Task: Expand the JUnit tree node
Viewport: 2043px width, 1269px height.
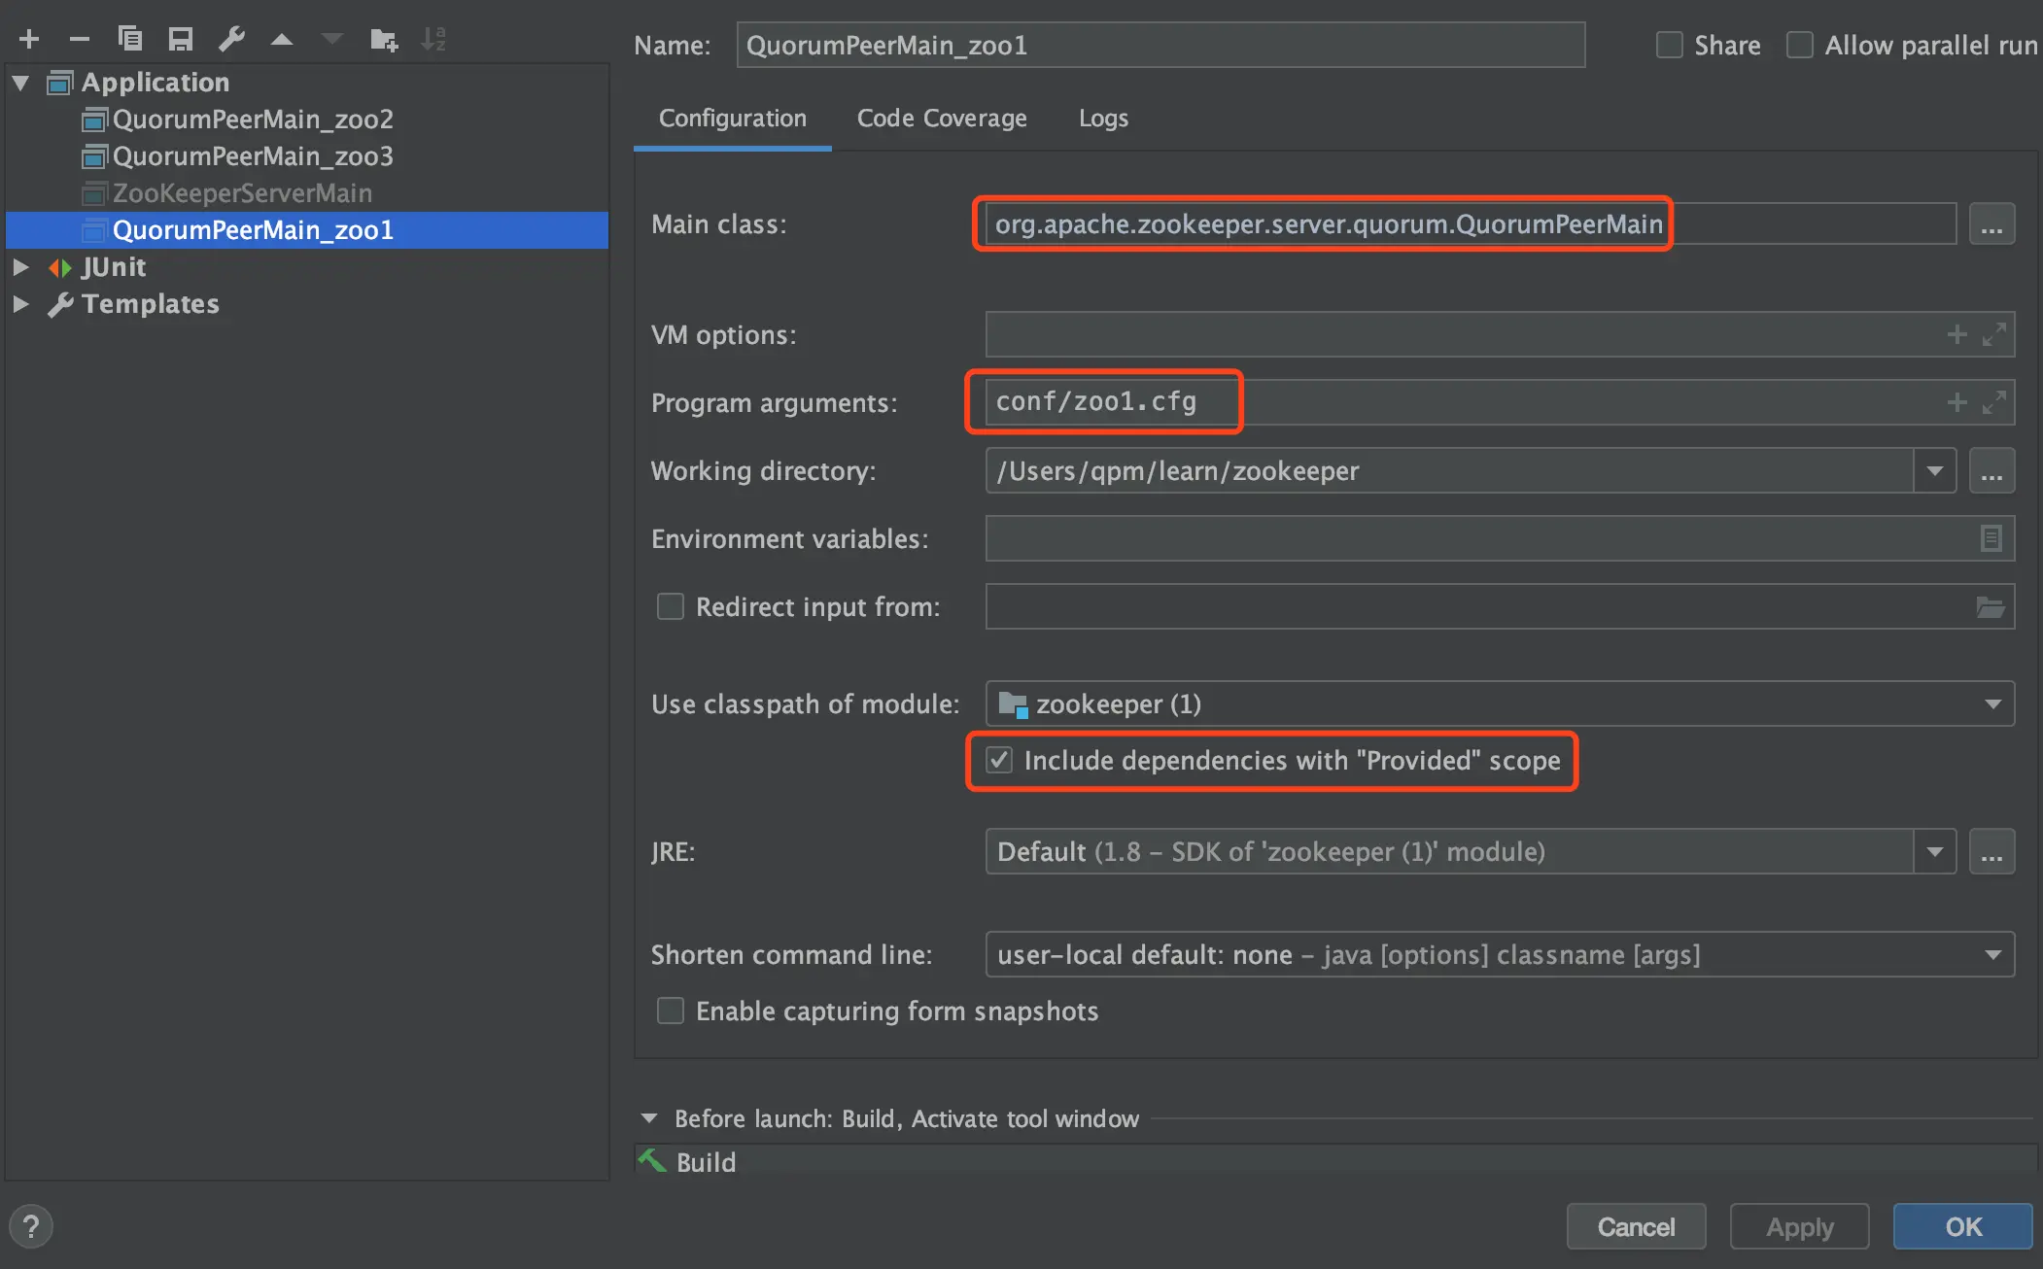Action: [21, 267]
